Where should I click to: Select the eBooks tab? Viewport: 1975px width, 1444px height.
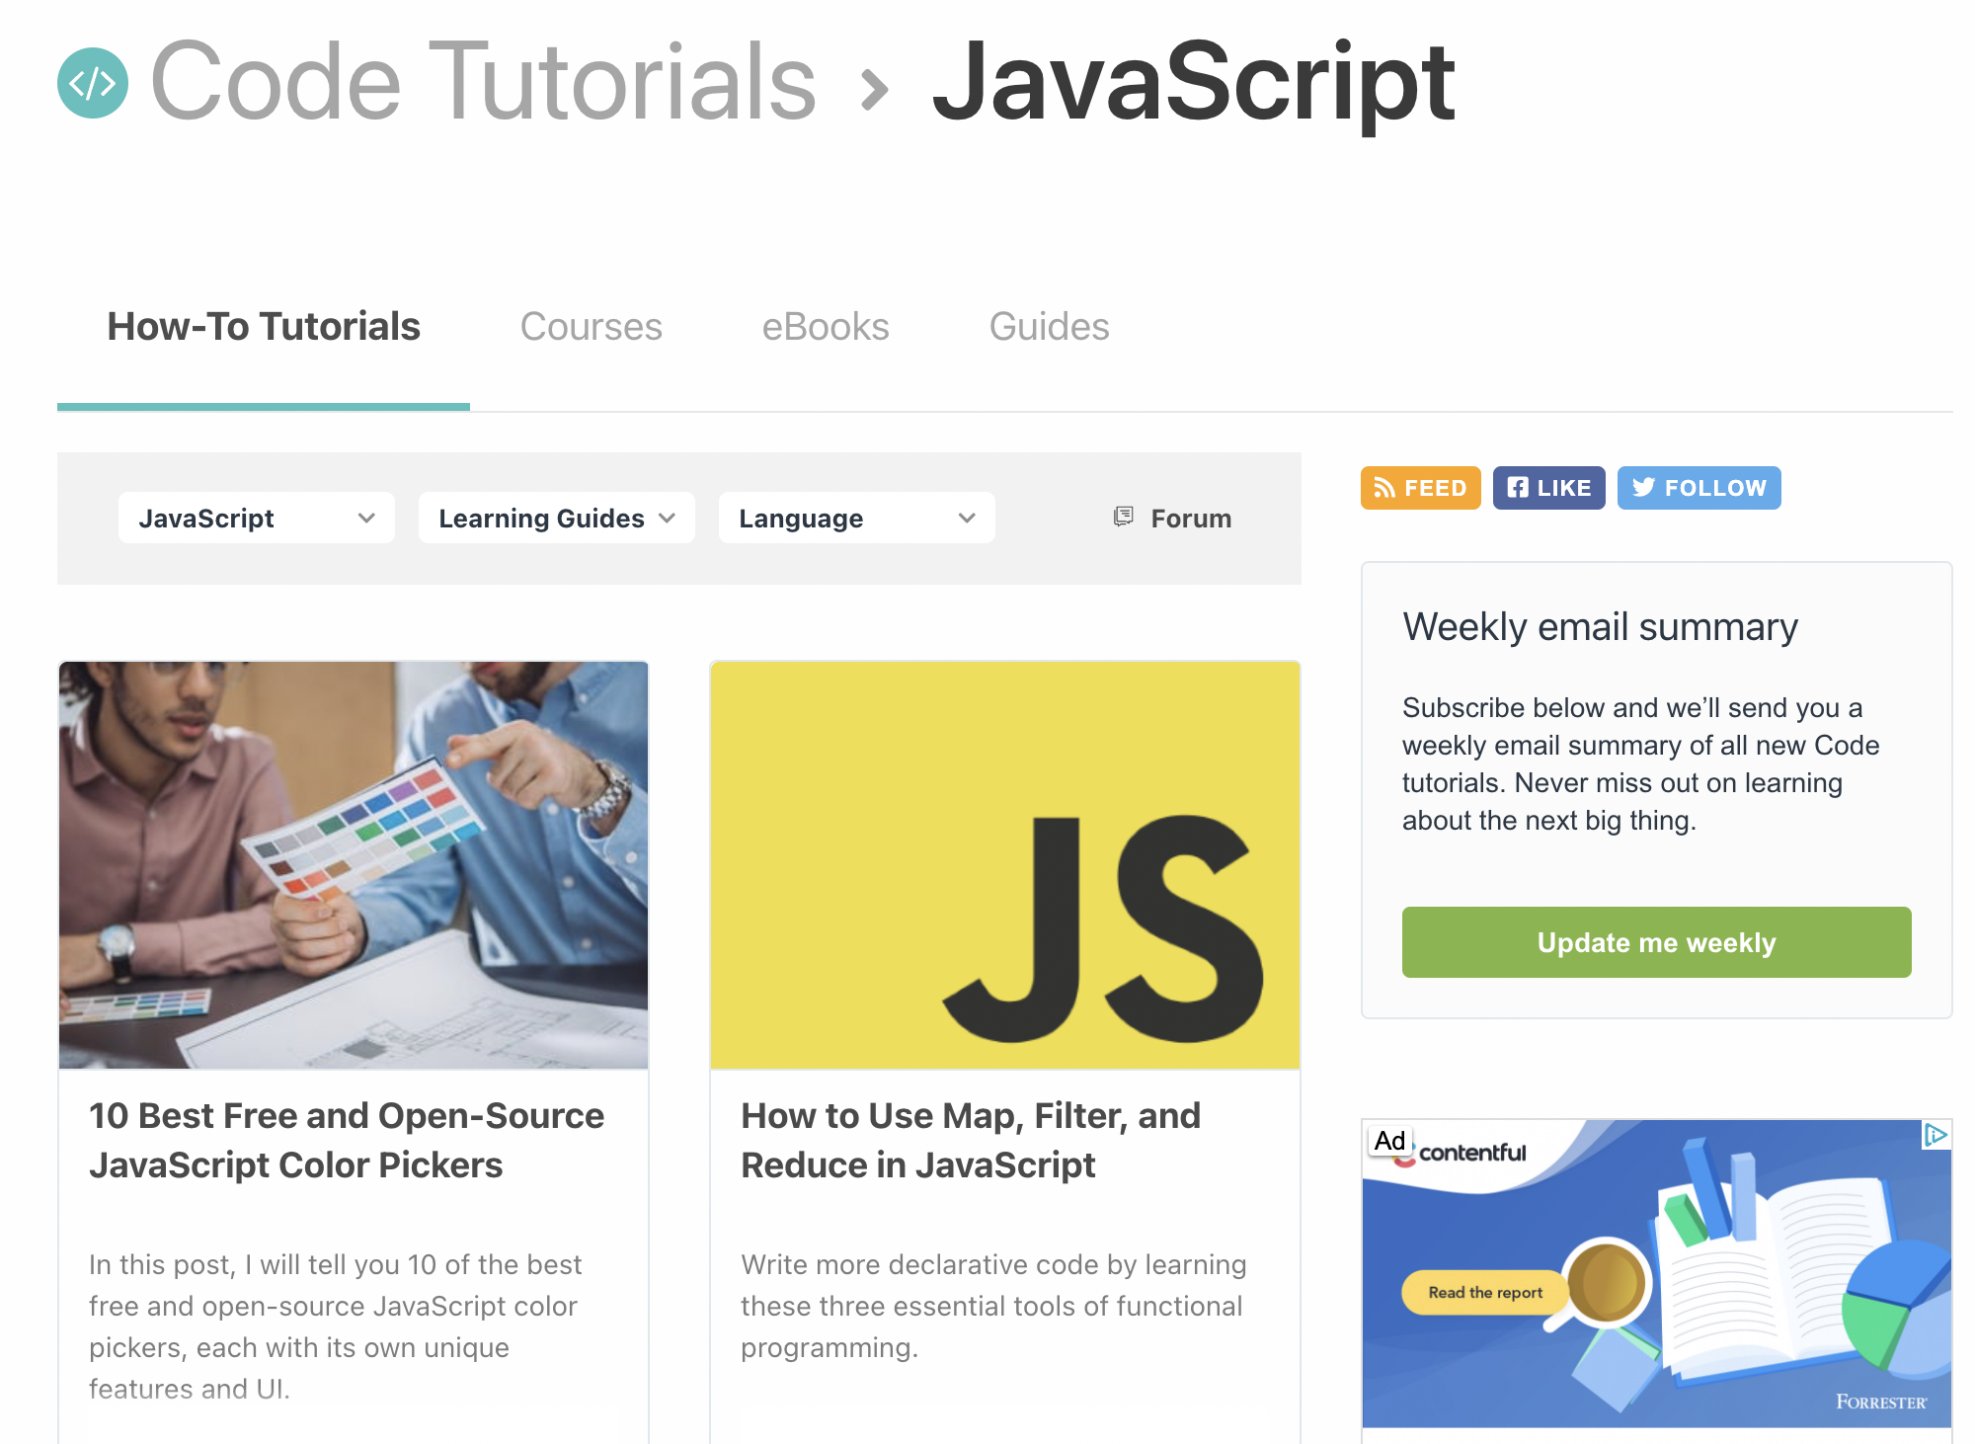coord(825,326)
